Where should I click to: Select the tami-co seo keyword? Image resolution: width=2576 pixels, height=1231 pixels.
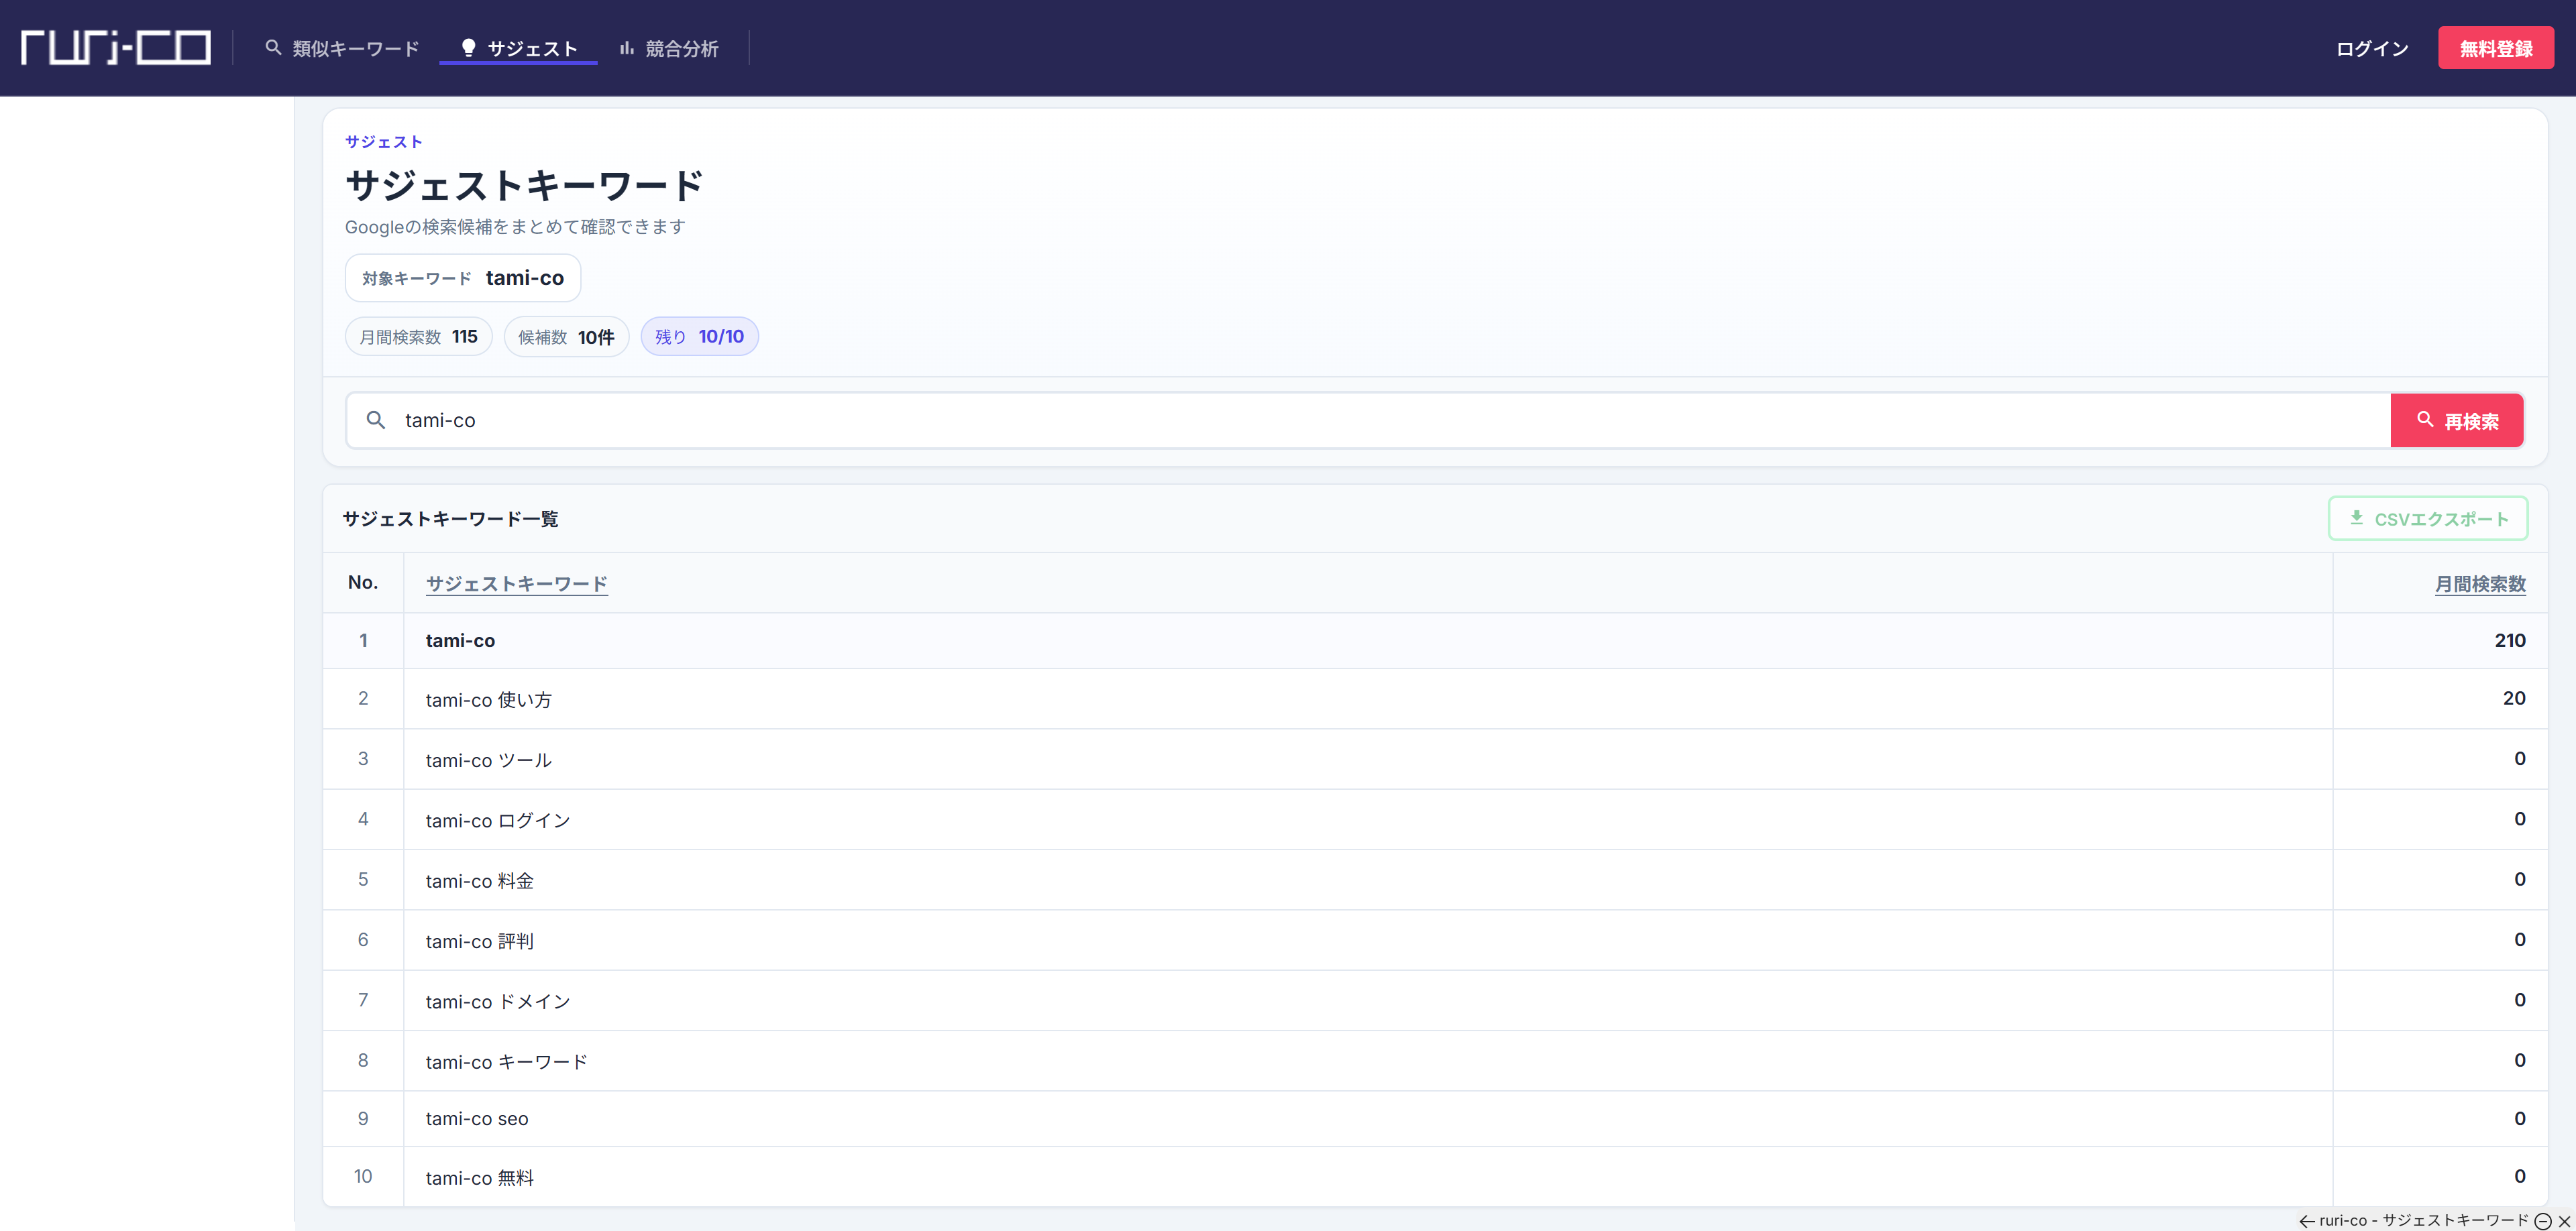point(477,1119)
